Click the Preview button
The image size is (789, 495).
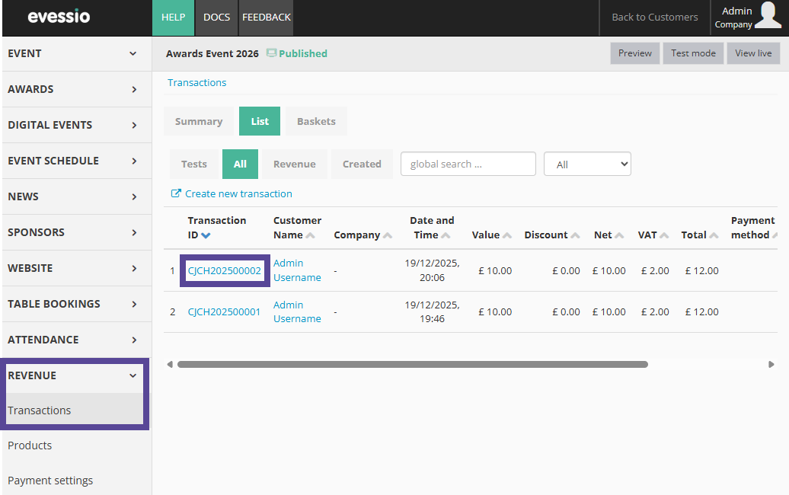pyautogui.click(x=635, y=53)
